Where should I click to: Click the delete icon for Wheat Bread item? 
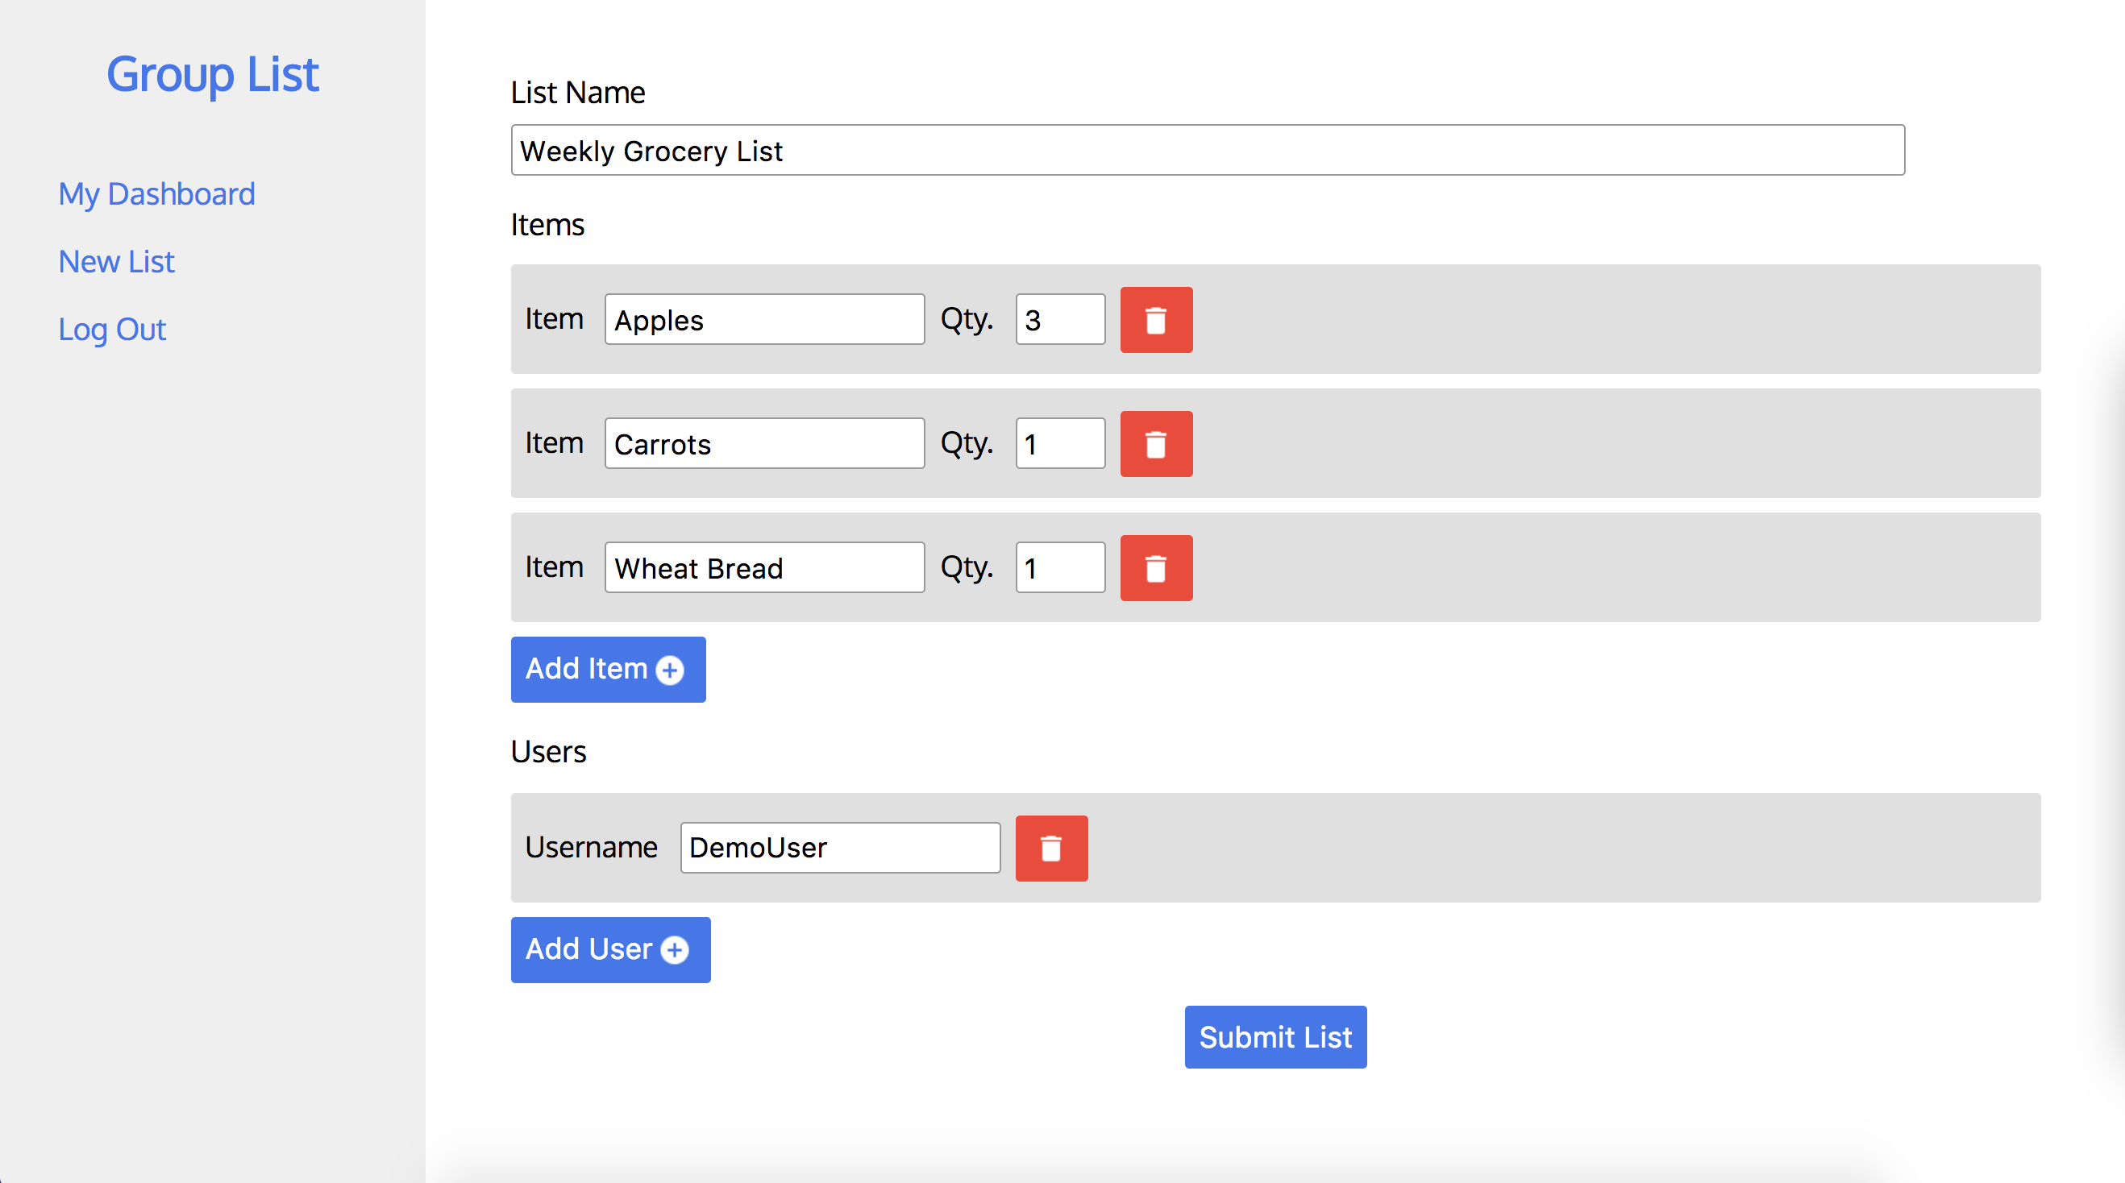pyautogui.click(x=1158, y=568)
